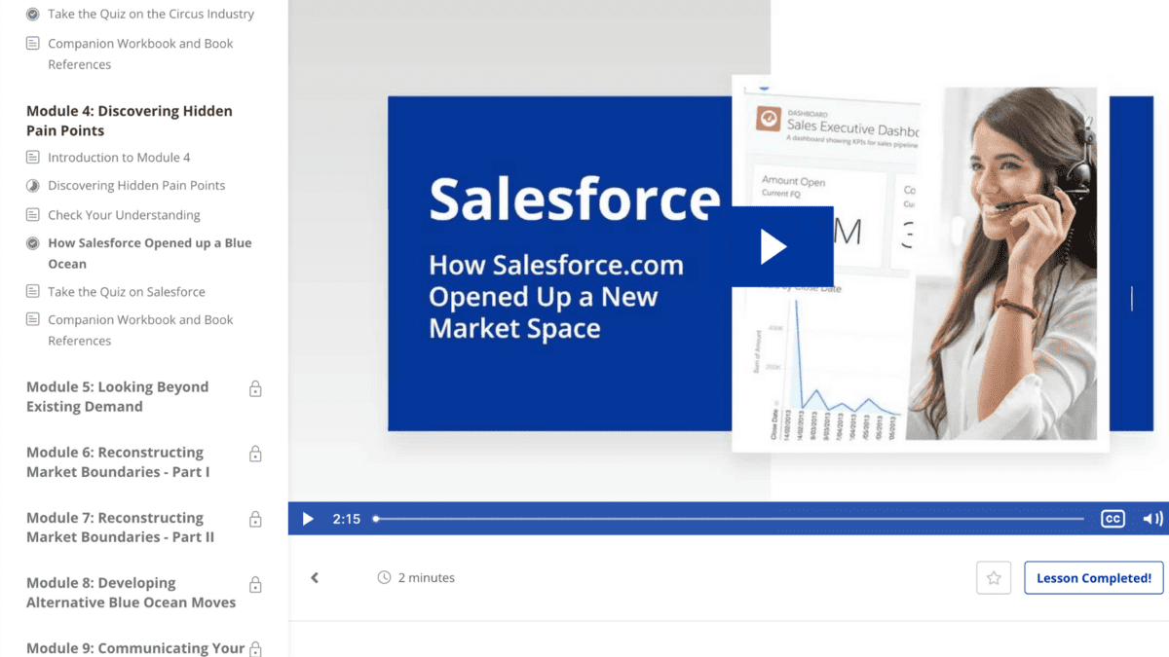Toggle closed captions CC button
This screenshot has height=657, width=1169.
click(x=1112, y=519)
